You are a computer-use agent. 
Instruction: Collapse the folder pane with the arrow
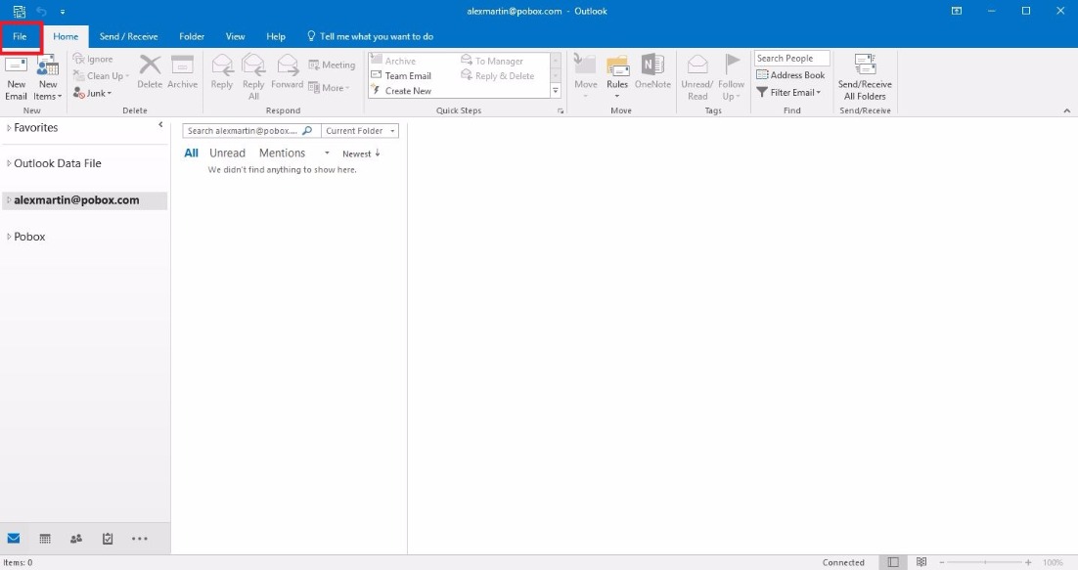pyautogui.click(x=160, y=124)
